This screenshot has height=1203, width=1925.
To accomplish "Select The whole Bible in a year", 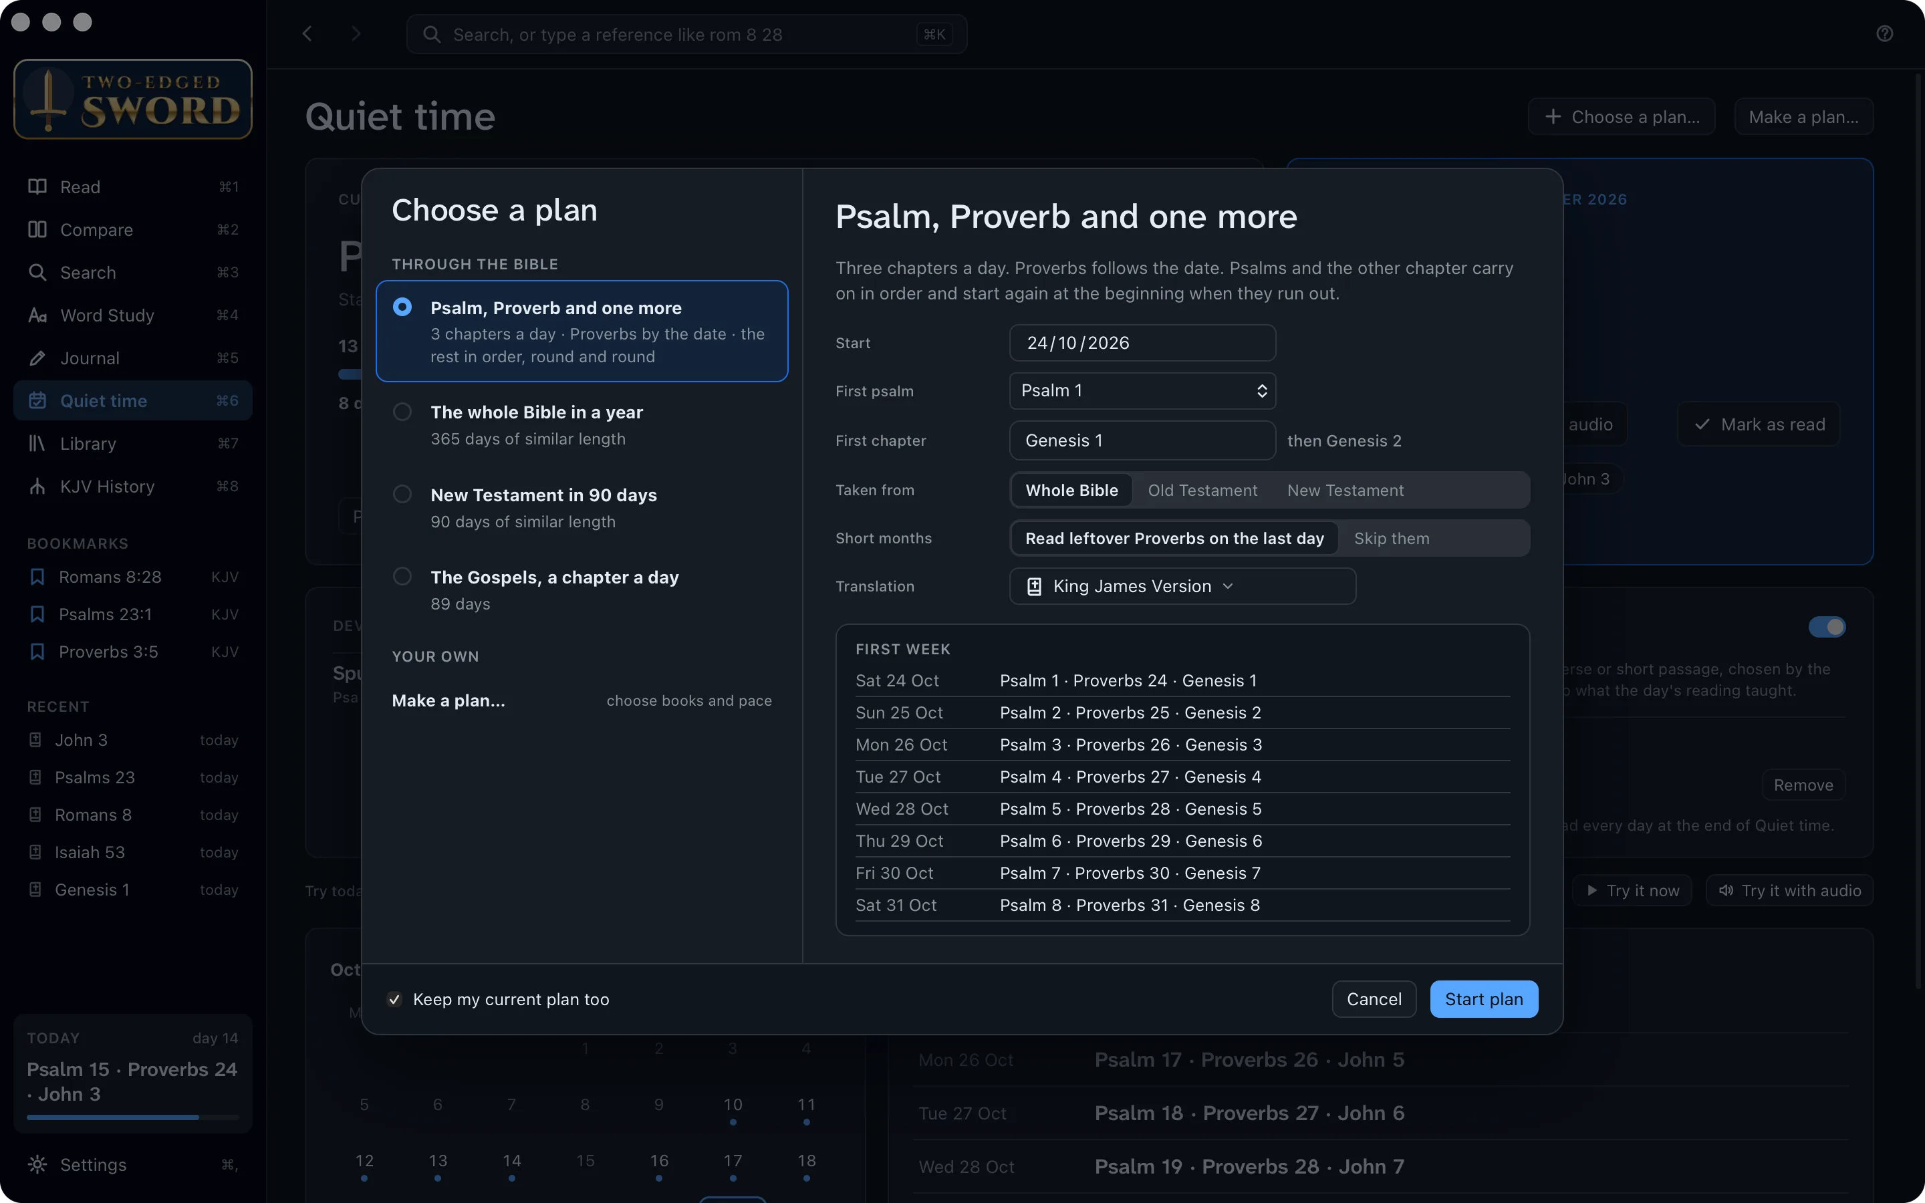I will [582, 425].
